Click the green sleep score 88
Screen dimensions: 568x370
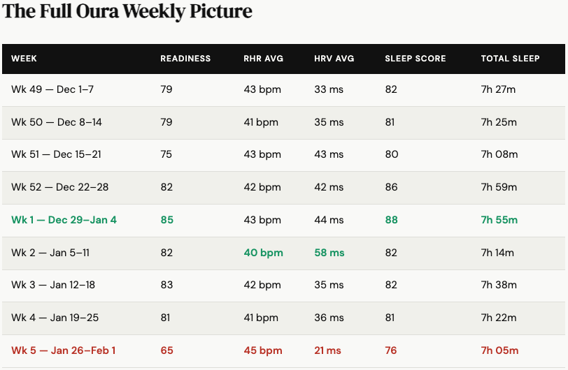(x=391, y=220)
